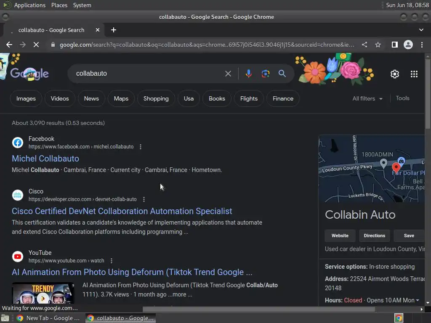431x323 pixels.
Task: Open Google quick settings gear
Action: (x=395, y=74)
